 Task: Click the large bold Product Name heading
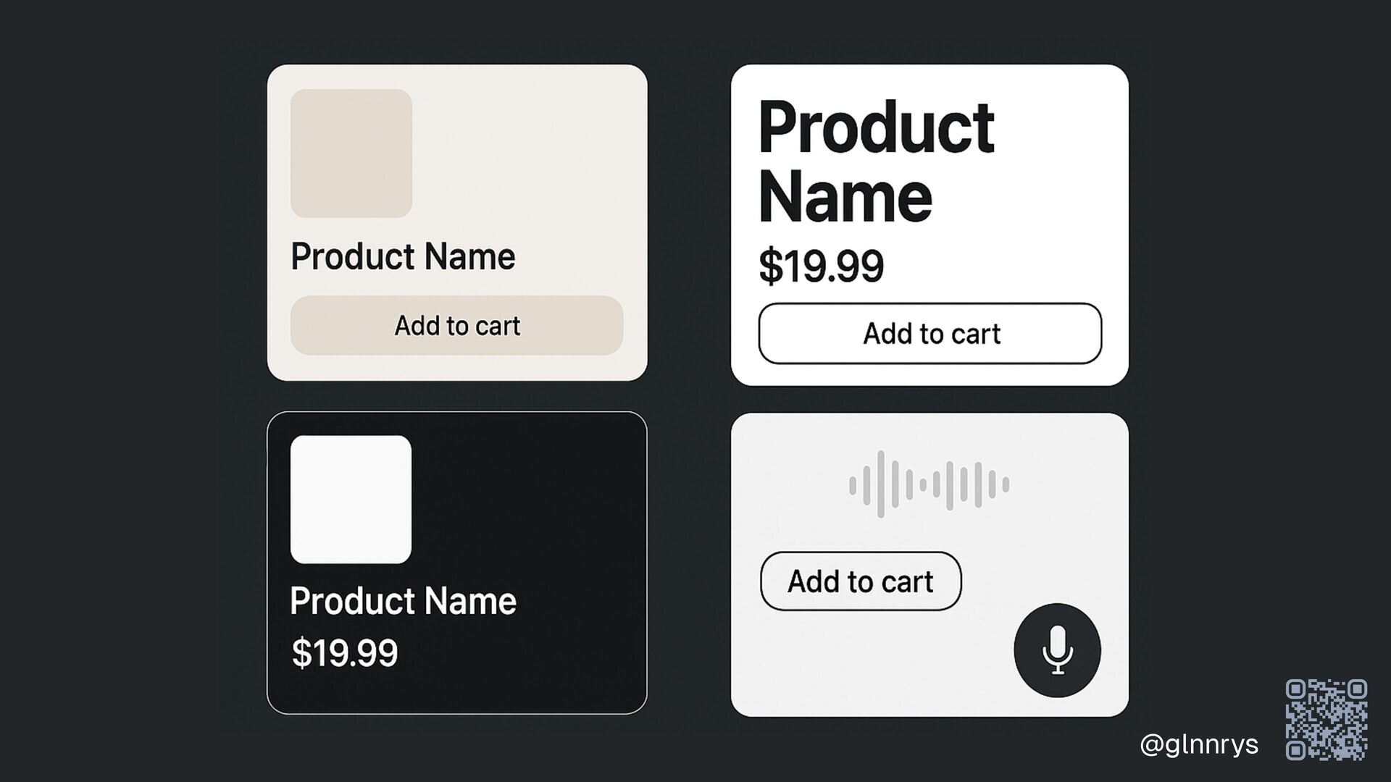876,162
